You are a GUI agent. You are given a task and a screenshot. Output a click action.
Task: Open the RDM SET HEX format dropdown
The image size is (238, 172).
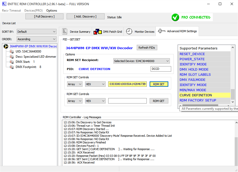(95, 84)
